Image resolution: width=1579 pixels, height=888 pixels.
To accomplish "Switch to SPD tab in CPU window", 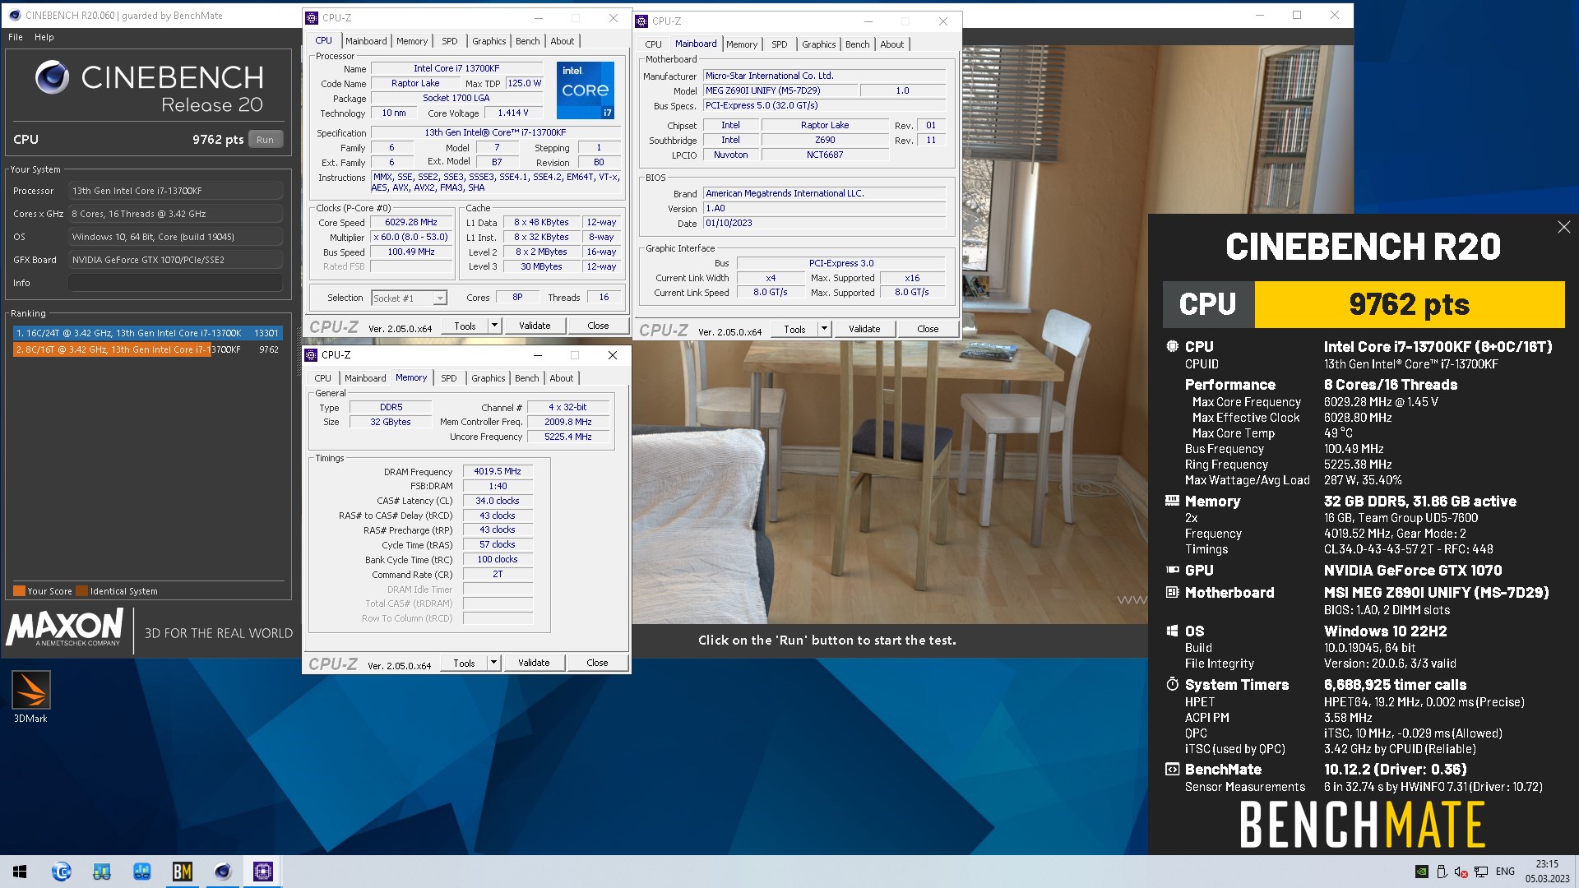I will 450,41.
